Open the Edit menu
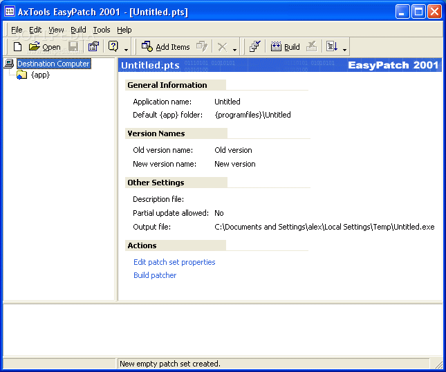The height and width of the screenshot is (372, 446). point(35,30)
